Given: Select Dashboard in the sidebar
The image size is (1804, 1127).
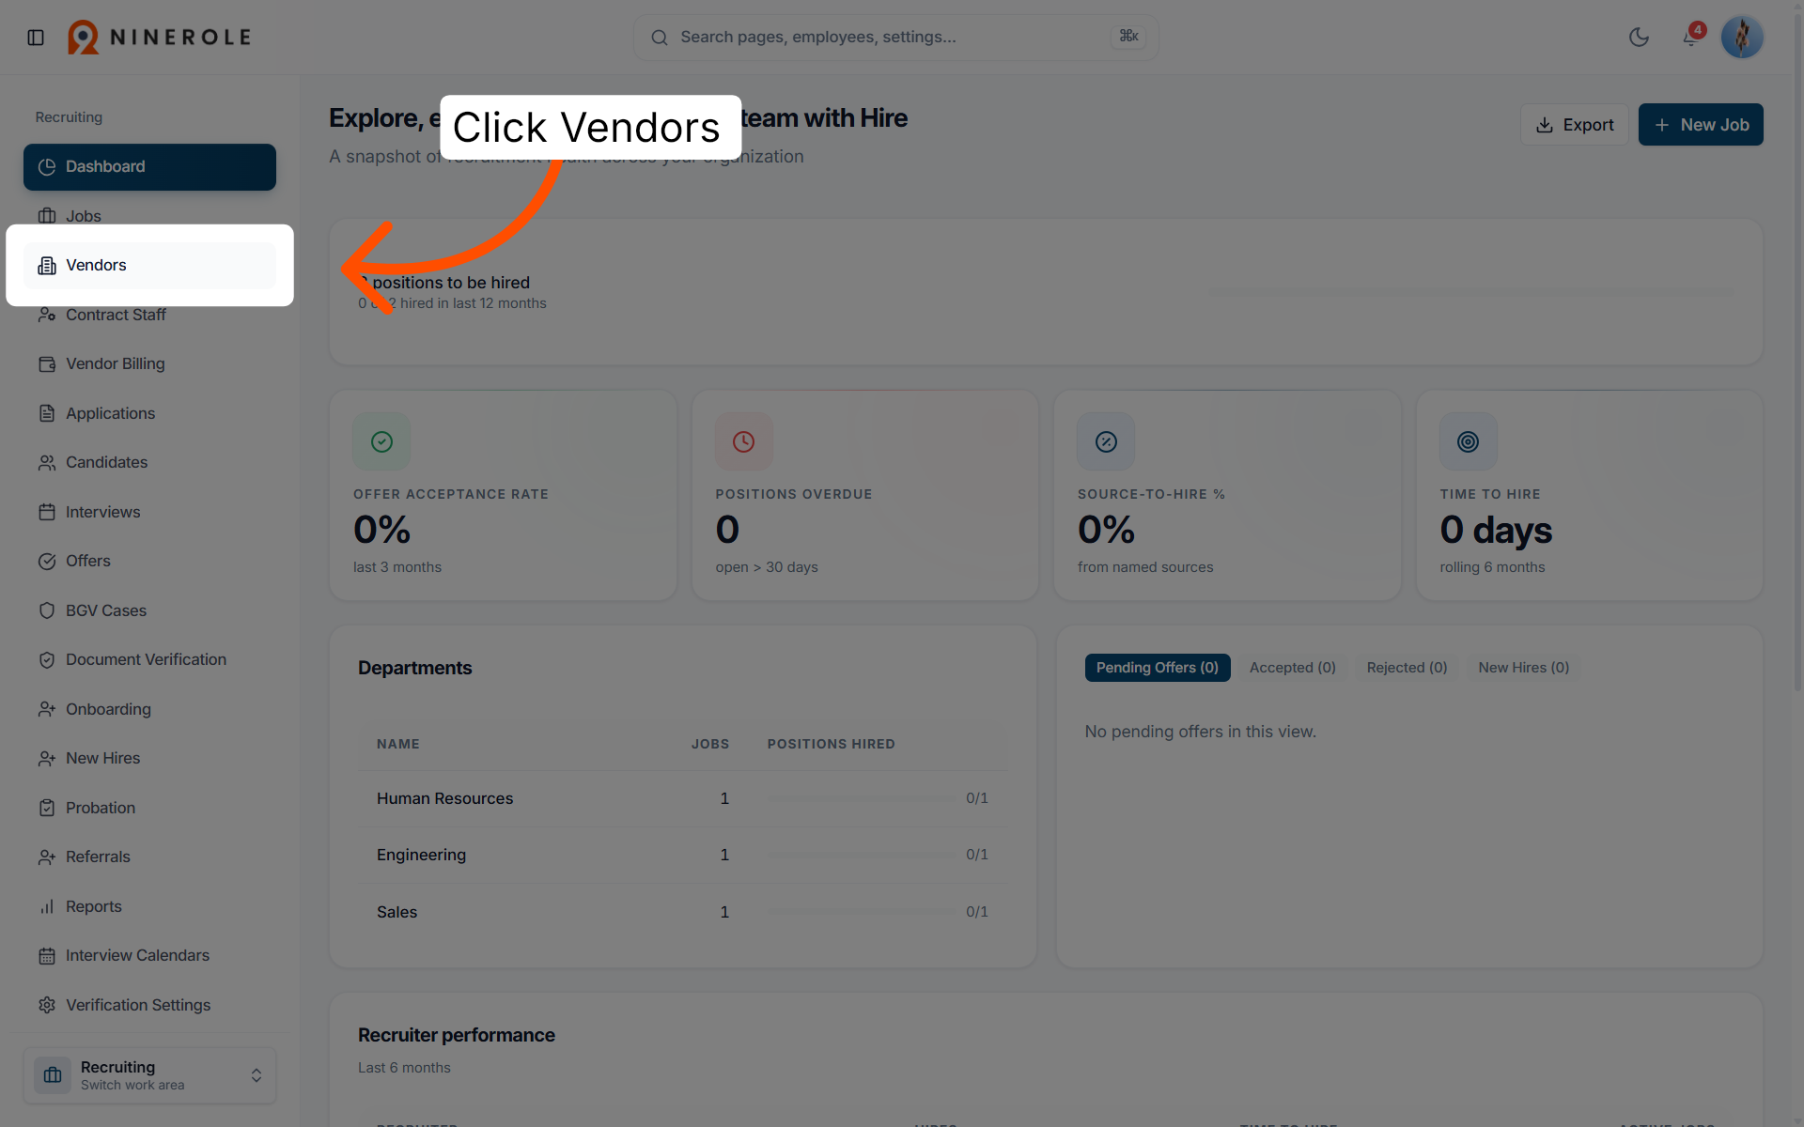Looking at the screenshot, I should coord(149,167).
